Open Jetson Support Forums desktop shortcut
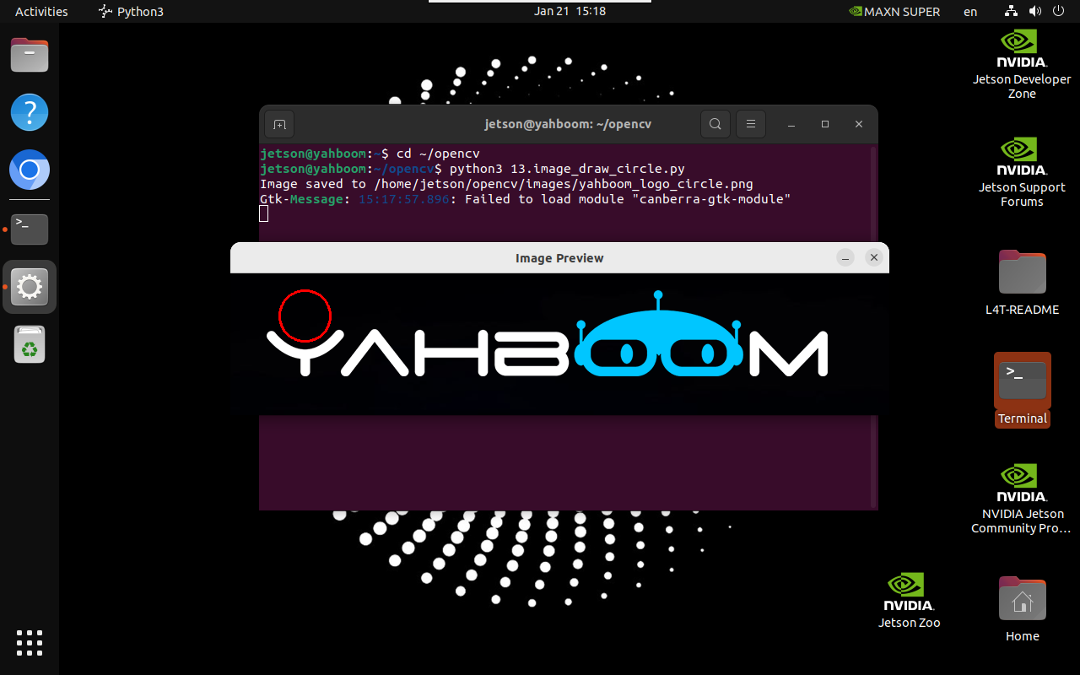 click(x=1022, y=173)
